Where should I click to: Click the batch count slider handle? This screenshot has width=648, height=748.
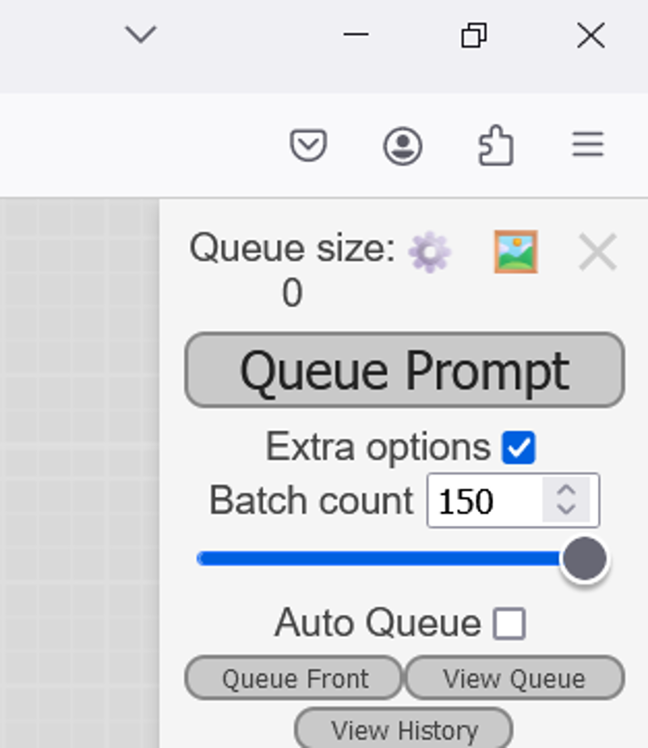[x=584, y=559]
